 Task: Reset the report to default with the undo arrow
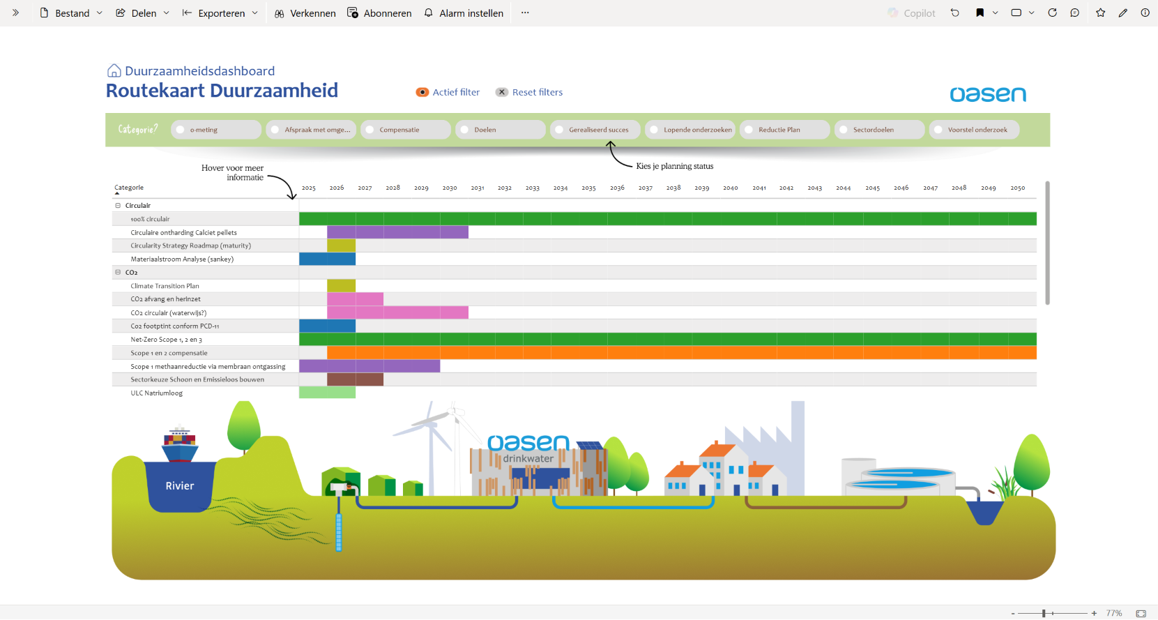955,13
